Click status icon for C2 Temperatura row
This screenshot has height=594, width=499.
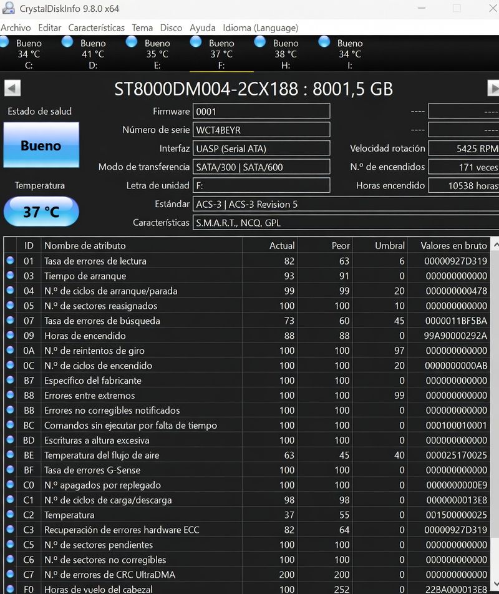10,514
